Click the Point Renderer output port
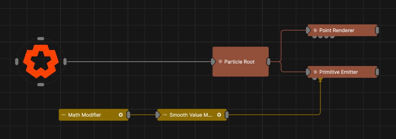Viewport: 396px width, 139px height. coord(377,30)
